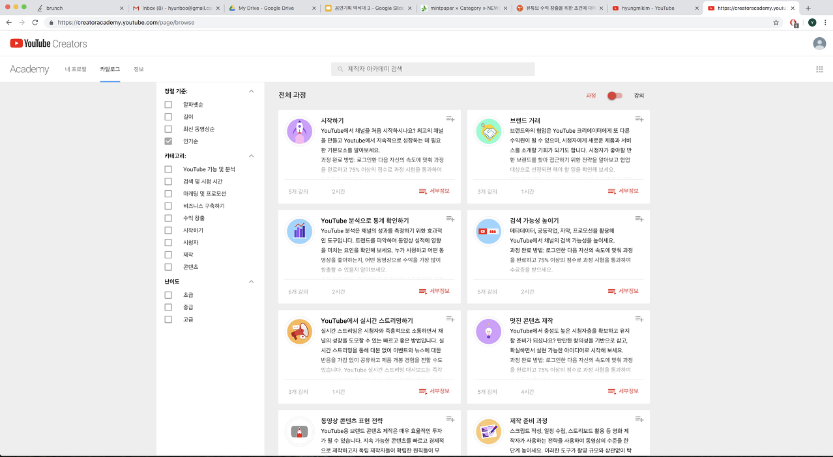Uncheck the 인기순 sorting checkbox

point(168,141)
